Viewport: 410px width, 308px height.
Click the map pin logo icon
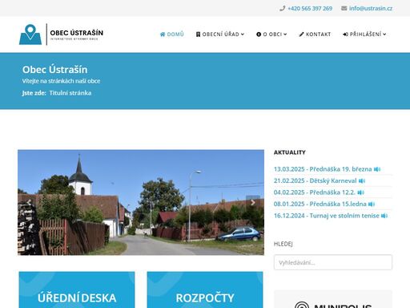click(30, 34)
